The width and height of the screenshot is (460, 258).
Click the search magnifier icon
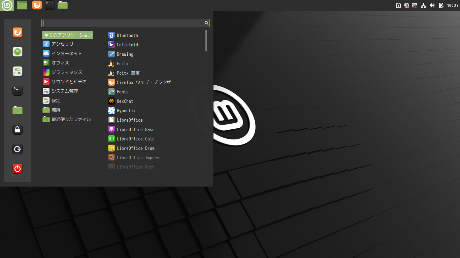tap(206, 23)
